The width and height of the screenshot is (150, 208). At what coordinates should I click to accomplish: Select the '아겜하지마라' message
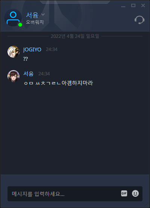[58, 83]
